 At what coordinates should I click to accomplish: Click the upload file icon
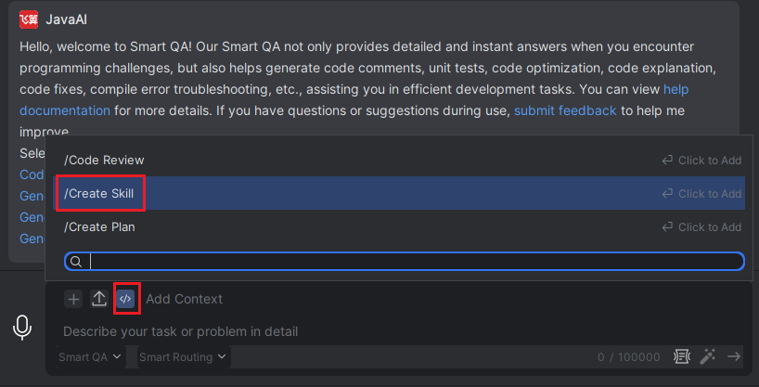pos(99,299)
